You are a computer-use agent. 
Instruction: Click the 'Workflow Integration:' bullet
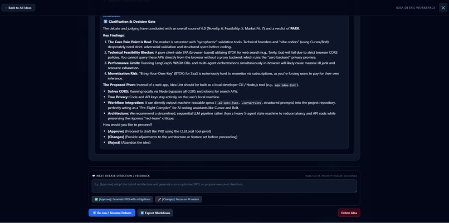coord(126,103)
